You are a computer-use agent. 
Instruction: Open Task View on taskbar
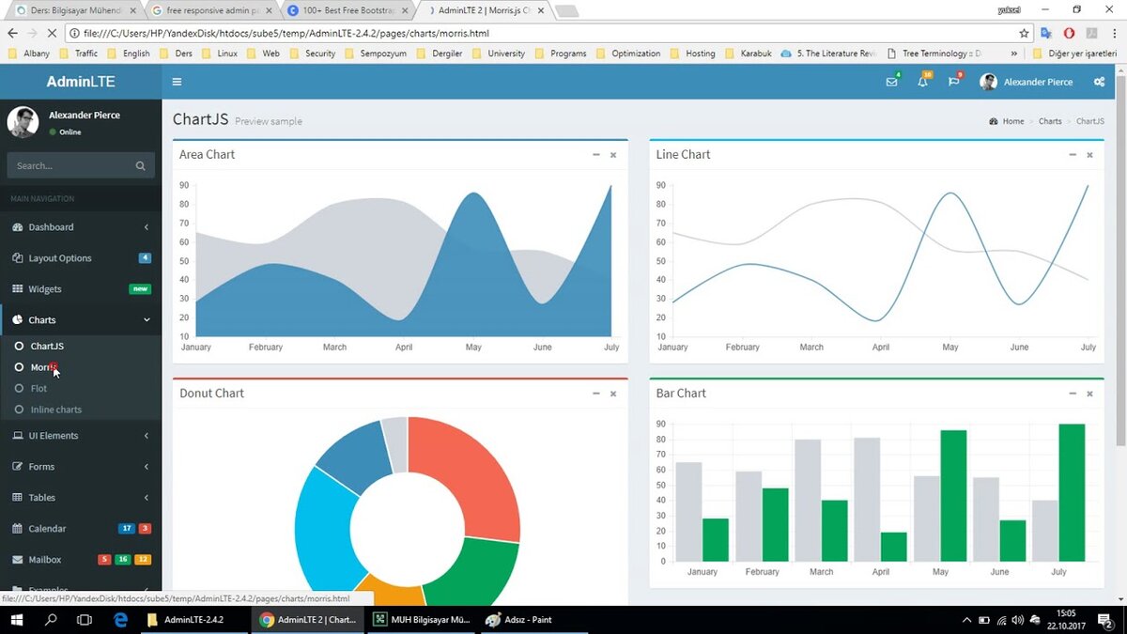click(85, 620)
